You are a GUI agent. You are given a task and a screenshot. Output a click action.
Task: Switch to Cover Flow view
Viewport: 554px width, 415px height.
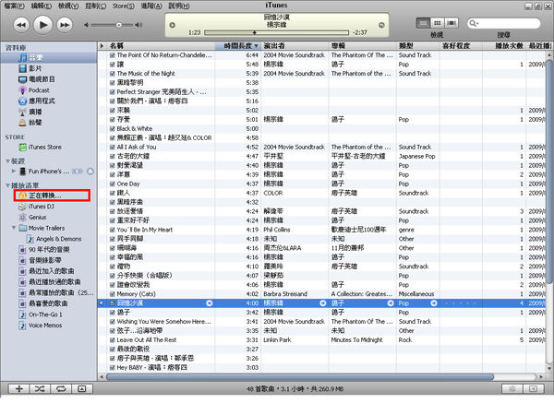pos(452,23)
